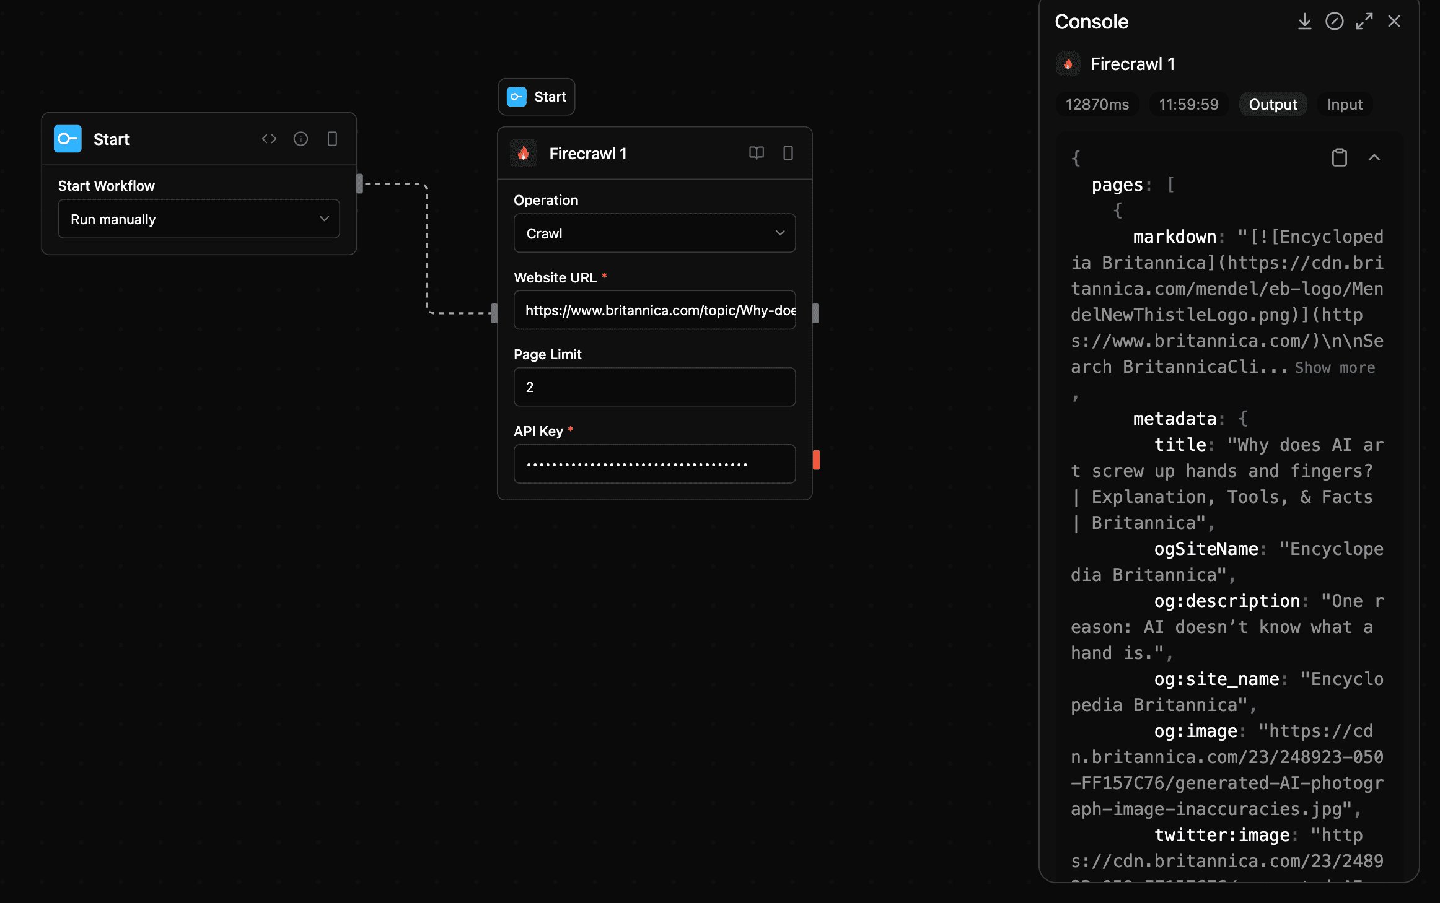Expand the Console to fullscreen

(x=1363, y=21)
